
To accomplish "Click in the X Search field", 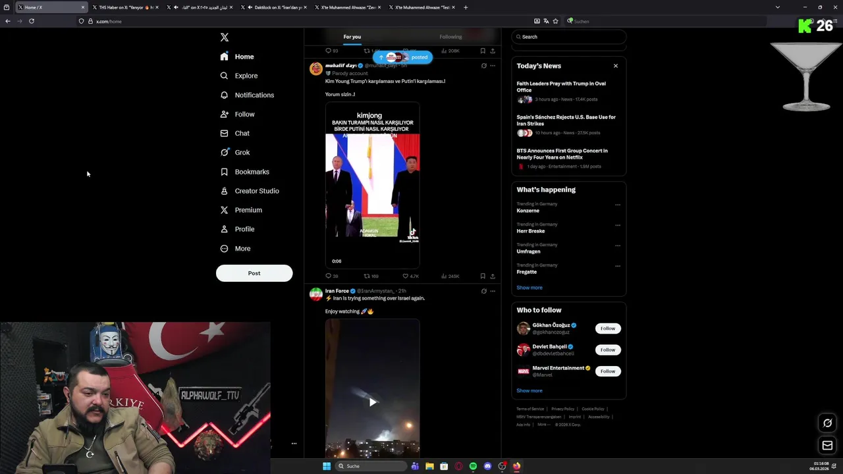I will point(568,37).
